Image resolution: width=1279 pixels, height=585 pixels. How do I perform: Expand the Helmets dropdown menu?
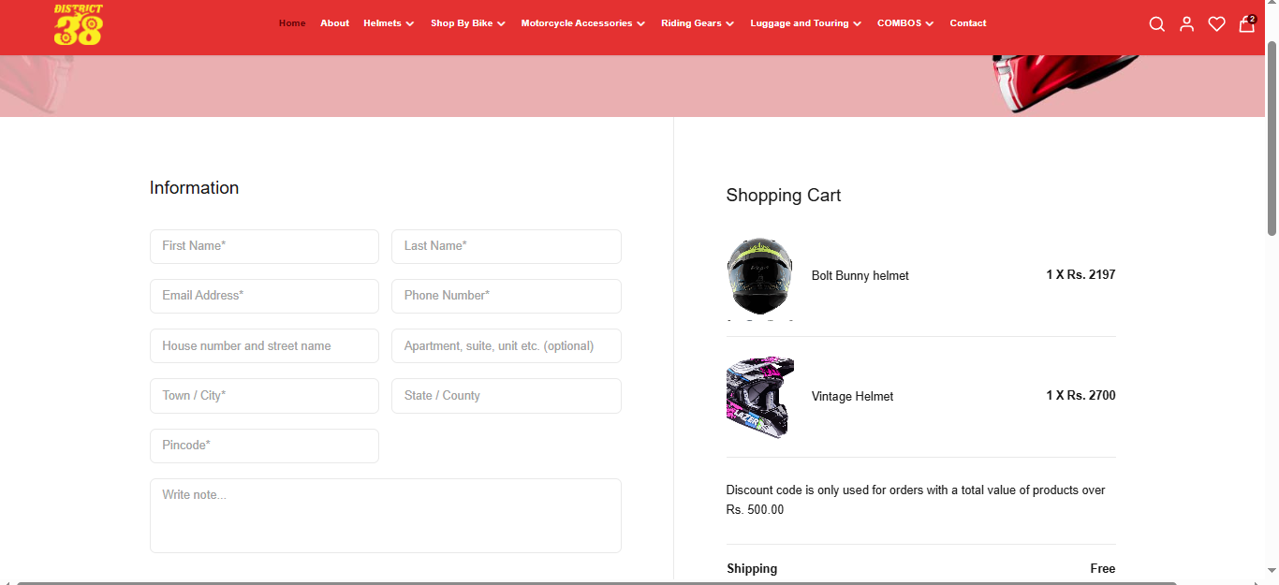(x=389, y=23)
